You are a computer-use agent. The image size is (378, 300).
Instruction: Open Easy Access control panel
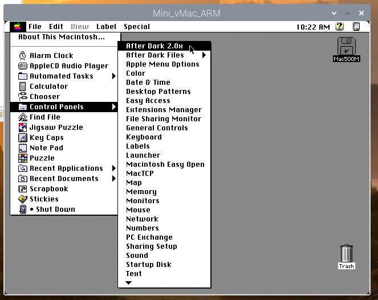(x=164, y=101)
